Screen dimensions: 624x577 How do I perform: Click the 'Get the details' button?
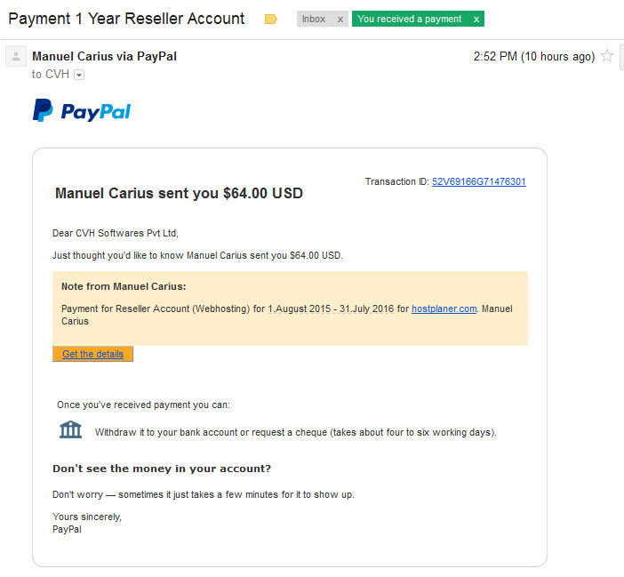92,354
